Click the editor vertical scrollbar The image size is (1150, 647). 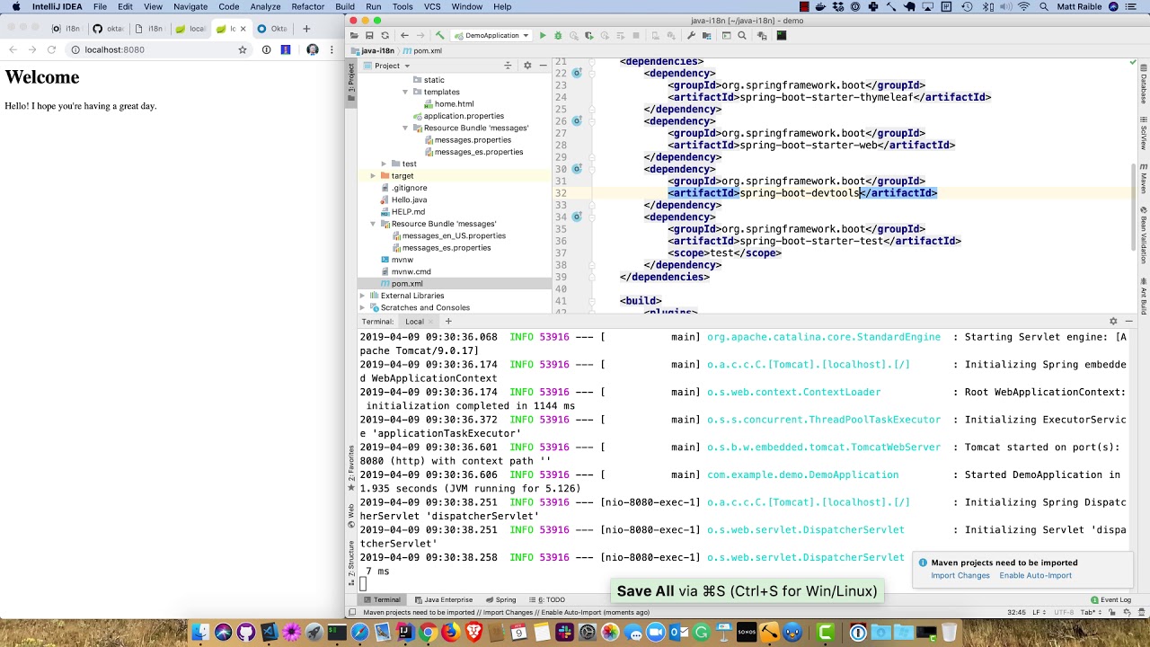1134,207
